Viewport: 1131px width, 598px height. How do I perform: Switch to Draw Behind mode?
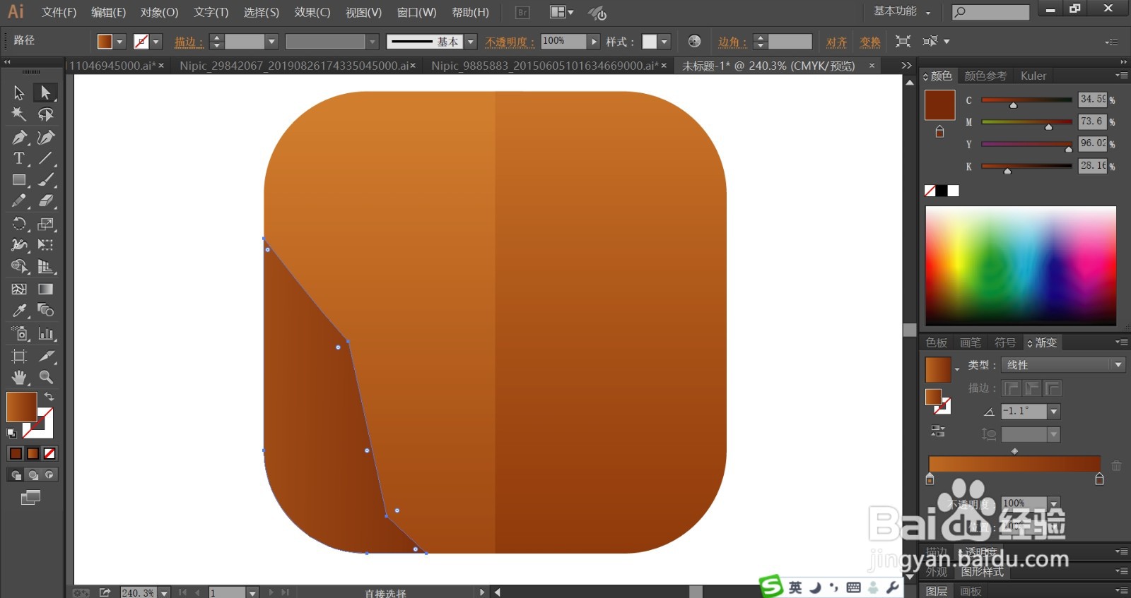(x=33, y=475)
